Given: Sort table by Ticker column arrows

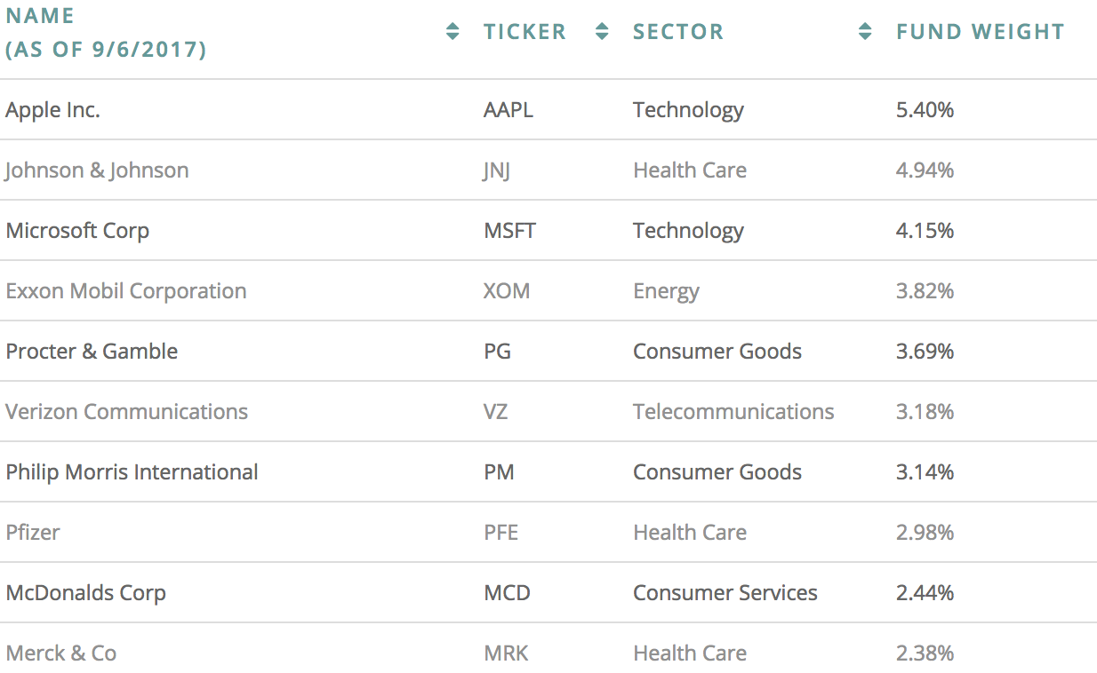Looking at the screenshot, I should pyautogui.click(x=602, y=32).
